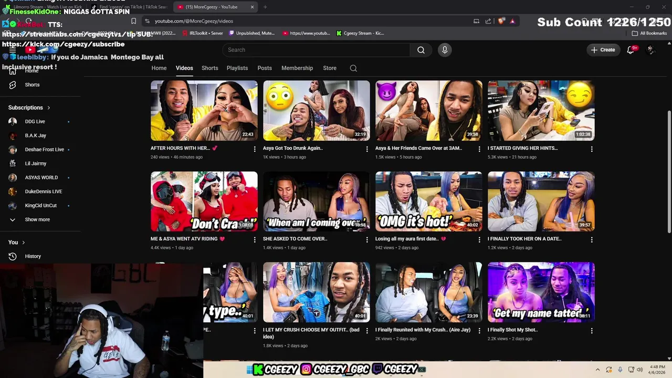The image size is (672, 378).
Task: Open options for SHE ASKED TO COME OVER
Action: [367, 239]
